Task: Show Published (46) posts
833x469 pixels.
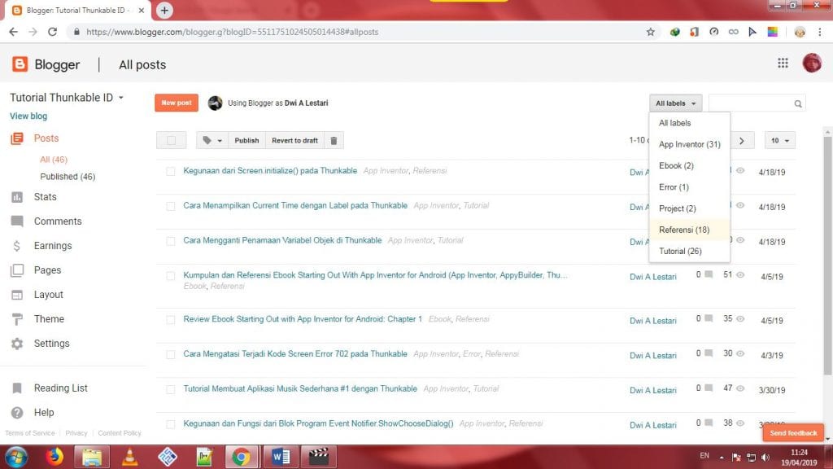Action: coord(68,177)
